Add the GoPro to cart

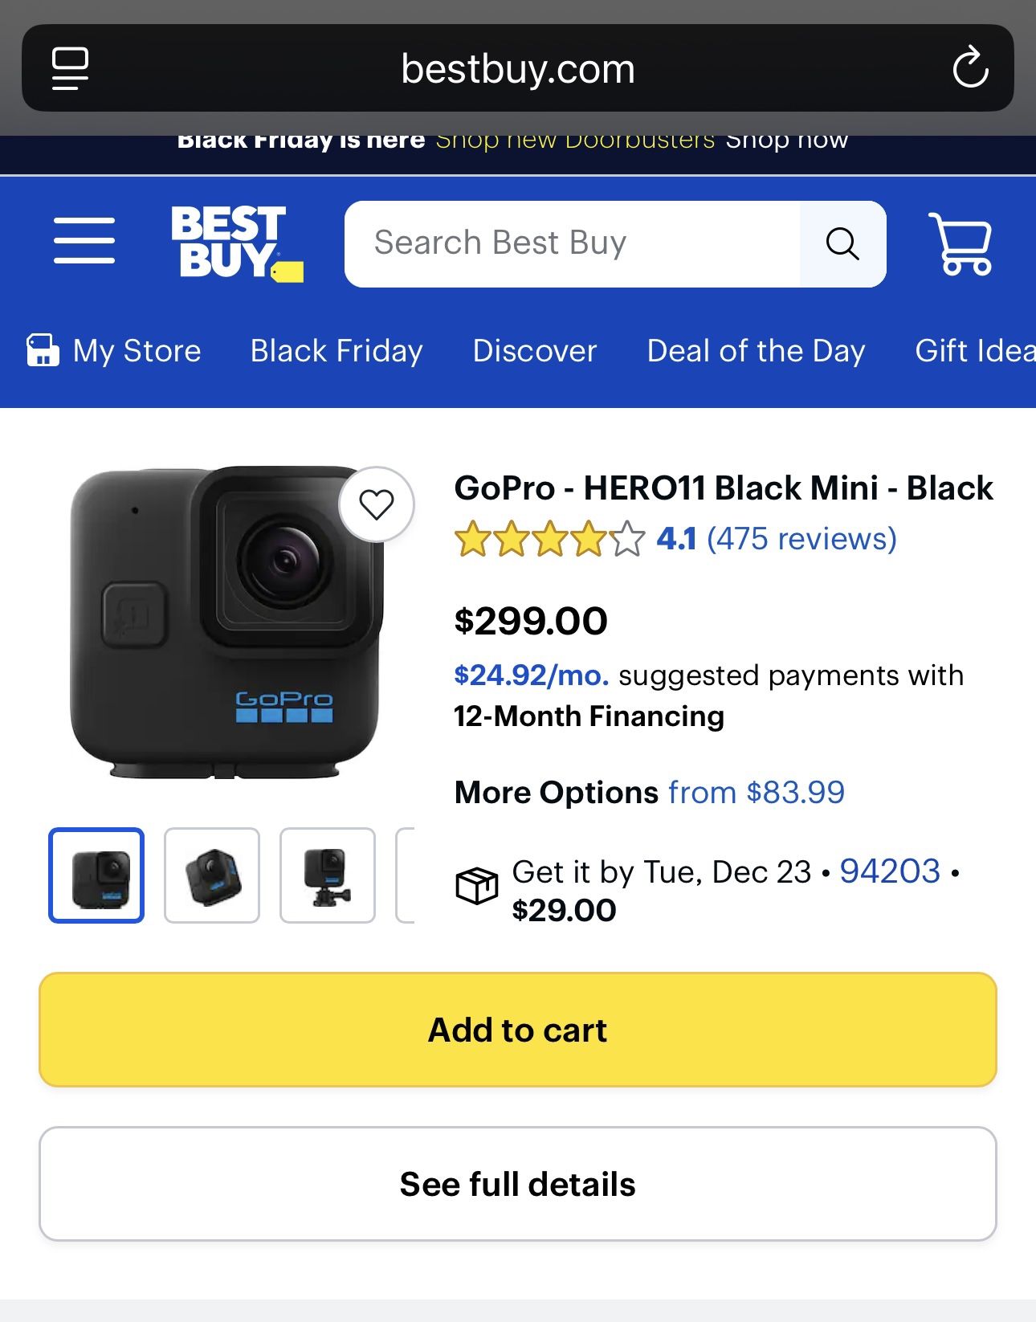point(518,1029)
